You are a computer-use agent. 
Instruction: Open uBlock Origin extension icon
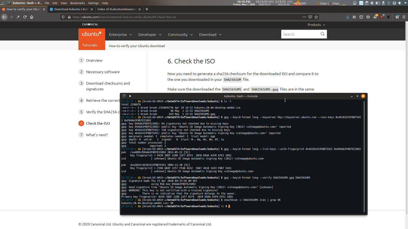pyautogui.click(x=382, y=17)
